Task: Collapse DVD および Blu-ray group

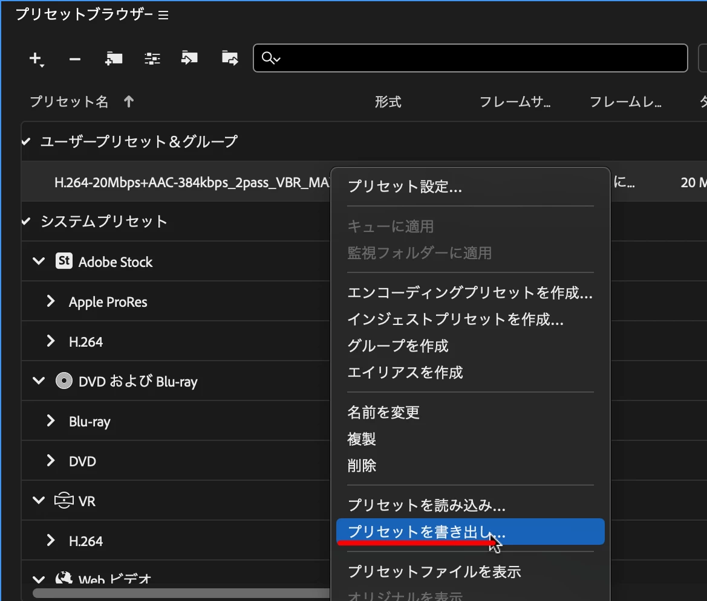Action: [39, 381]
